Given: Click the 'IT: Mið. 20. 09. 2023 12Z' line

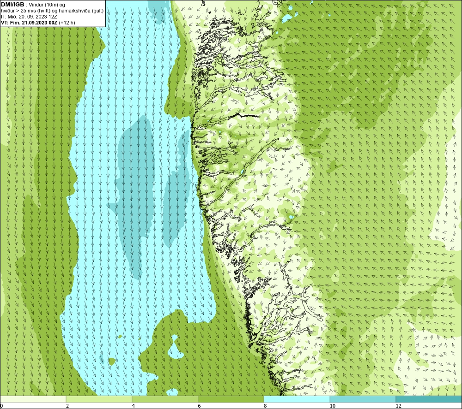Looking at the screenshot, I should pyautogui.click(x=29, y=17).
